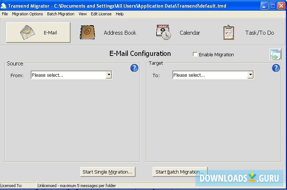Click the 'E-Mail Configuration' heading
The height and width of the screenshot is (190, 287).
140,53
